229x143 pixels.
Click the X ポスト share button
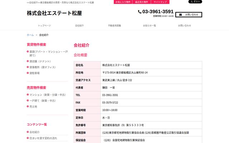[x=195, y=1]
